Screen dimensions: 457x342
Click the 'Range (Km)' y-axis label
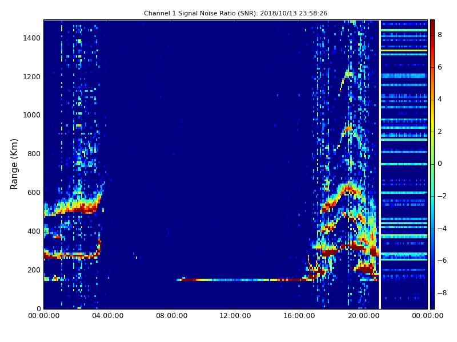click(x=14, y=164)
